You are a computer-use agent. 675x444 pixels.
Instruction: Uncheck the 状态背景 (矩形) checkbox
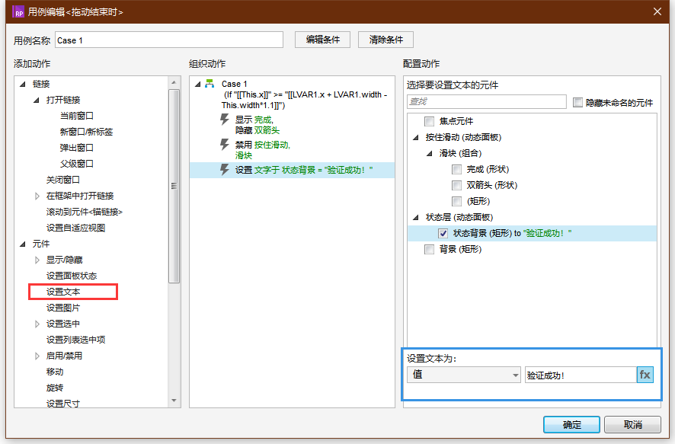coord(443,233)
